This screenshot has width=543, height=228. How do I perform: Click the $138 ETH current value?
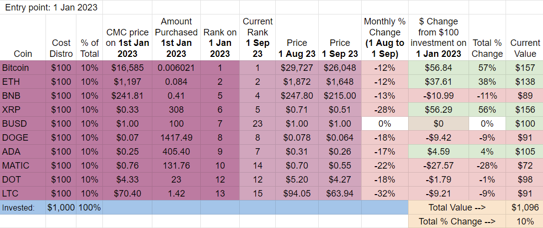click(525, 82)
